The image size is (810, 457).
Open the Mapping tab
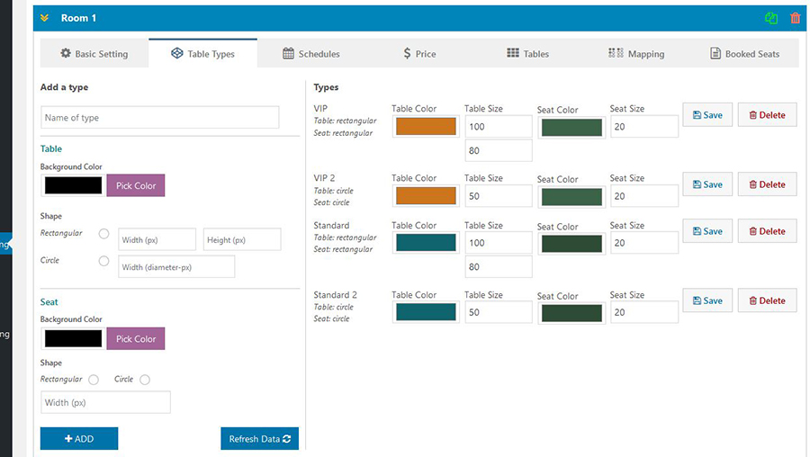tap(636, 54)
